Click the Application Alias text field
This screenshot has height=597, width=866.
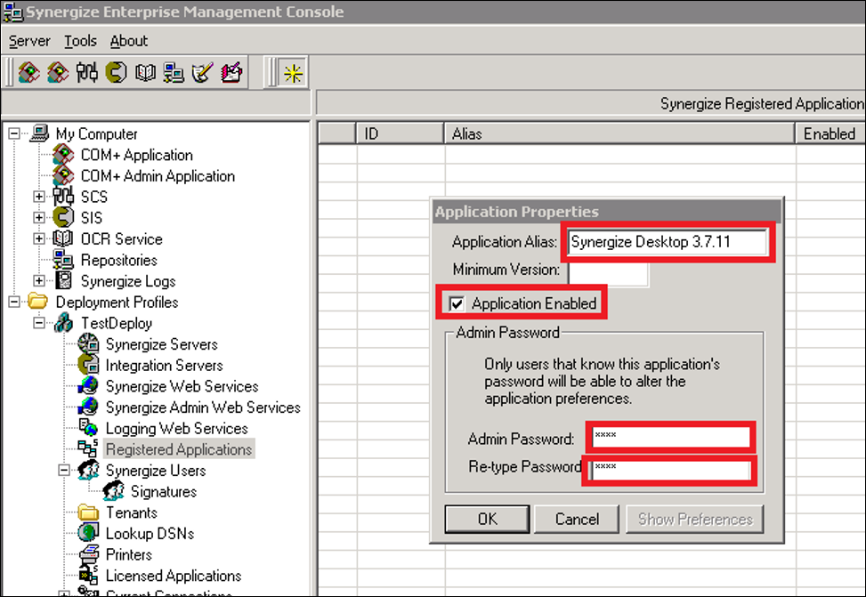668,242
